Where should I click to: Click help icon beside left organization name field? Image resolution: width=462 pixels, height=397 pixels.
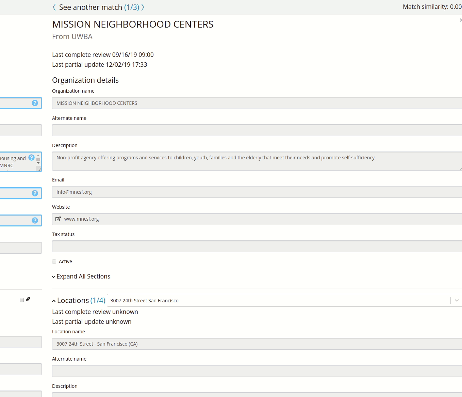(35, 103)
